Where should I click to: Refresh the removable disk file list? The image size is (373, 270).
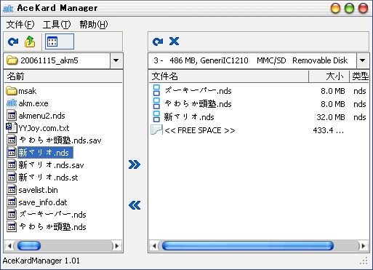[158, 41]
